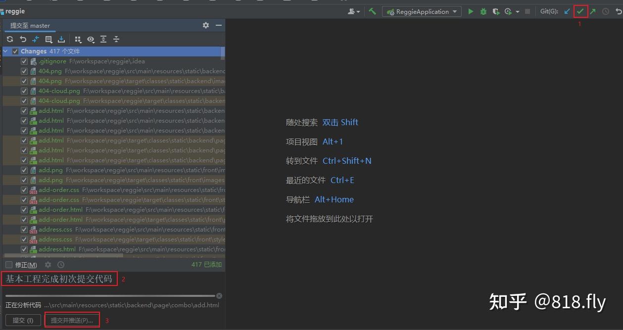Image resolution: width=623 pixels, height=330 pixels.
Task: Click the Refresh changes icon
Action: [x=9, y=39]
